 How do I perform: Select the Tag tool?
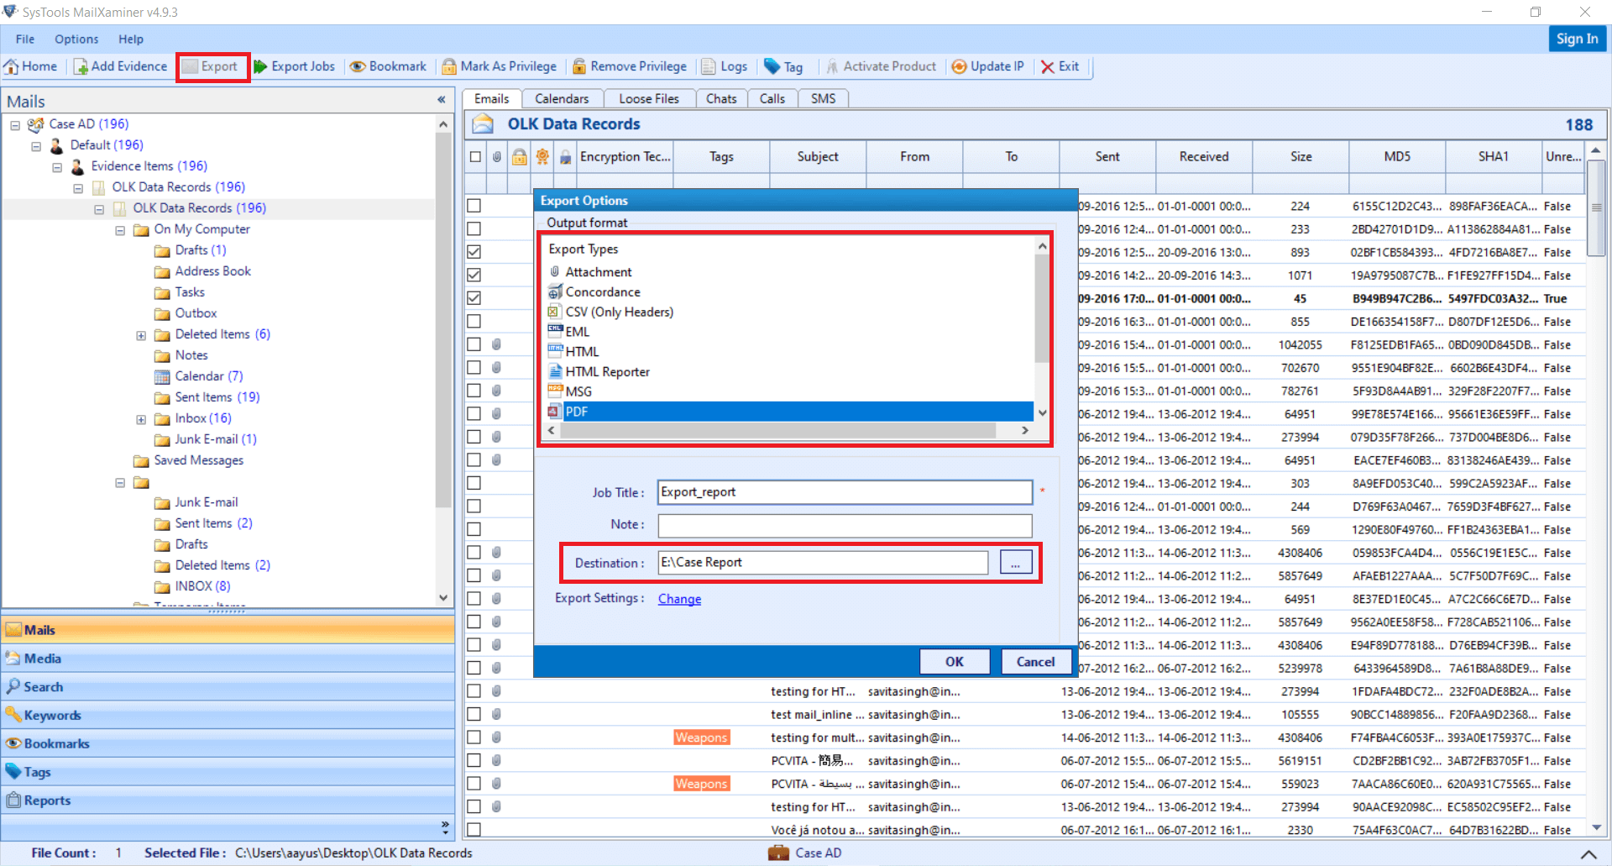(783, 66)
